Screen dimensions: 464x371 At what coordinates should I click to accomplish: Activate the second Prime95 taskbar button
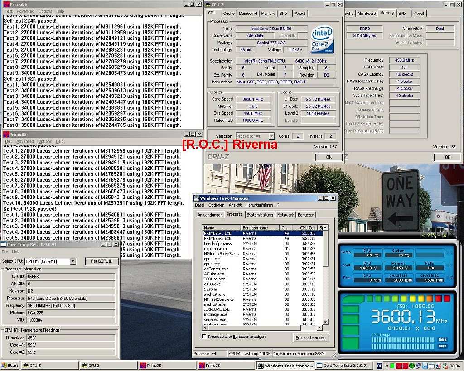tap(226, 366)
